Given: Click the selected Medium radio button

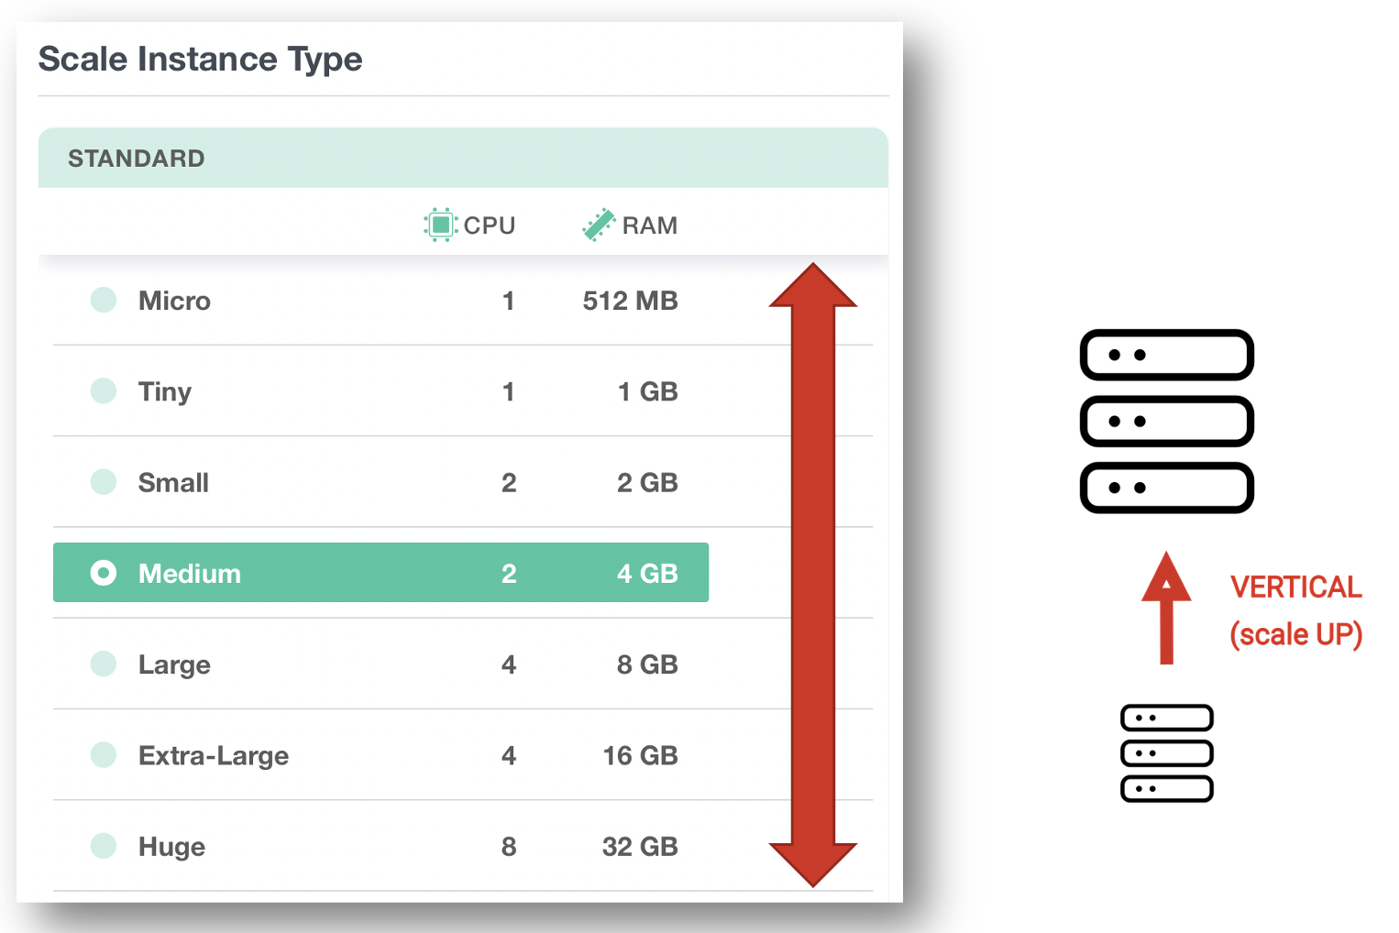Looking at the screenshot, I should point(104,573).
